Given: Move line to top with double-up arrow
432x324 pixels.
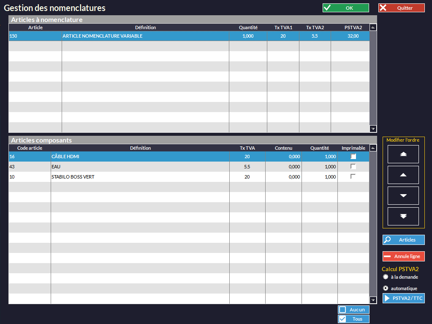Looking at the screenshot, I should coord(403,154).
